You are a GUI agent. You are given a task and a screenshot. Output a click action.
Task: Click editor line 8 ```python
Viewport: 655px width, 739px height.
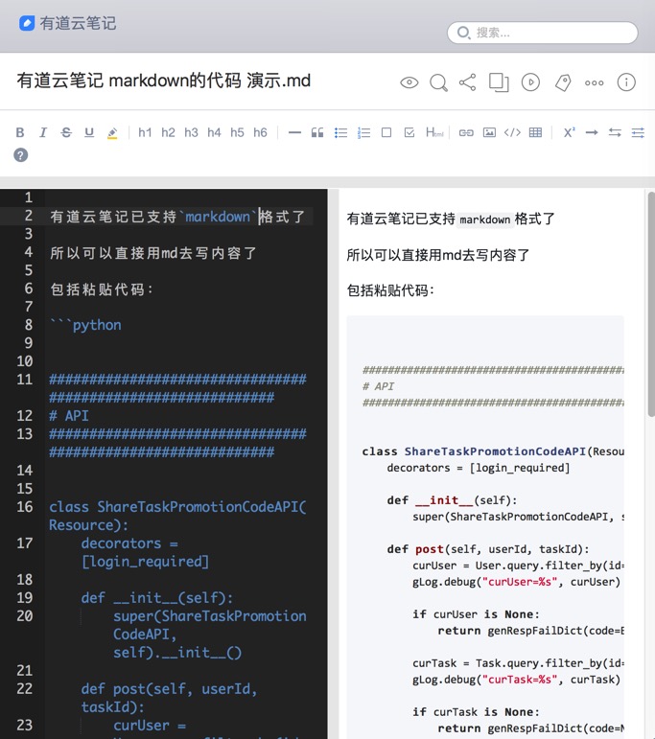pos(85,325)
